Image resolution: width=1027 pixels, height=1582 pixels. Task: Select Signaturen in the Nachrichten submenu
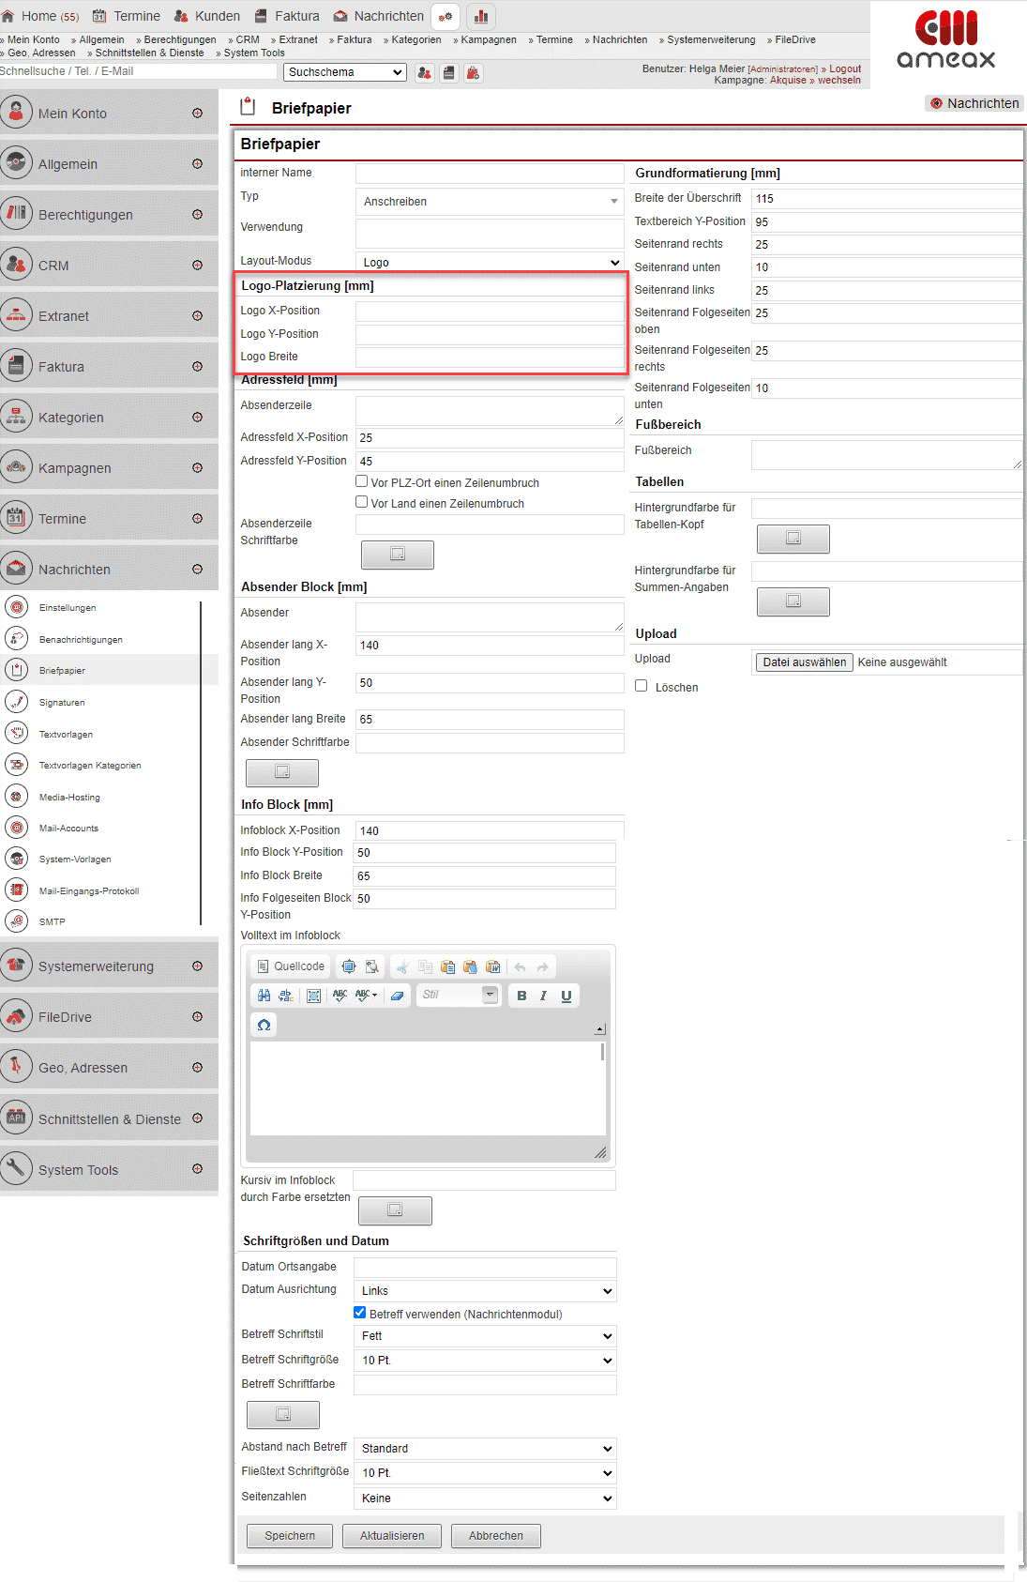tap(62, 703)
